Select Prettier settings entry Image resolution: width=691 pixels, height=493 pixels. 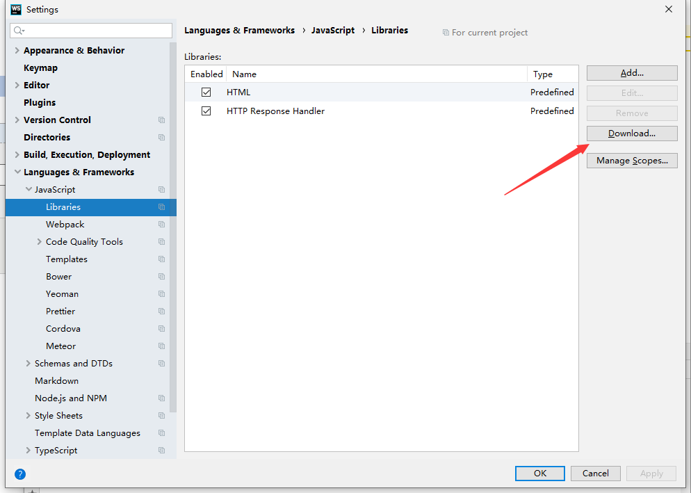click(x=60, y=312)
